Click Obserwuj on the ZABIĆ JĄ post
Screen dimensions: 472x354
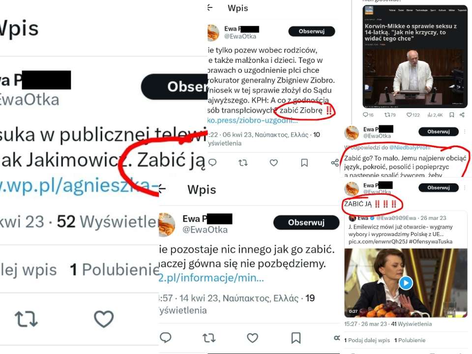point(438,187)
